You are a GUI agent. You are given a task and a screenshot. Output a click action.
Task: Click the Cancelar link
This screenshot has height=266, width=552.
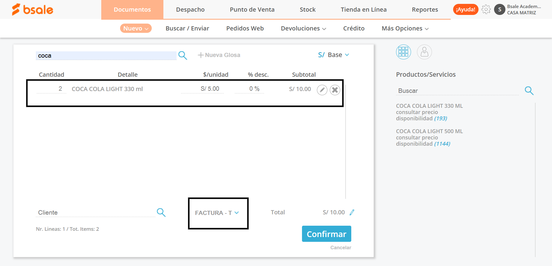tap(341, 247)
